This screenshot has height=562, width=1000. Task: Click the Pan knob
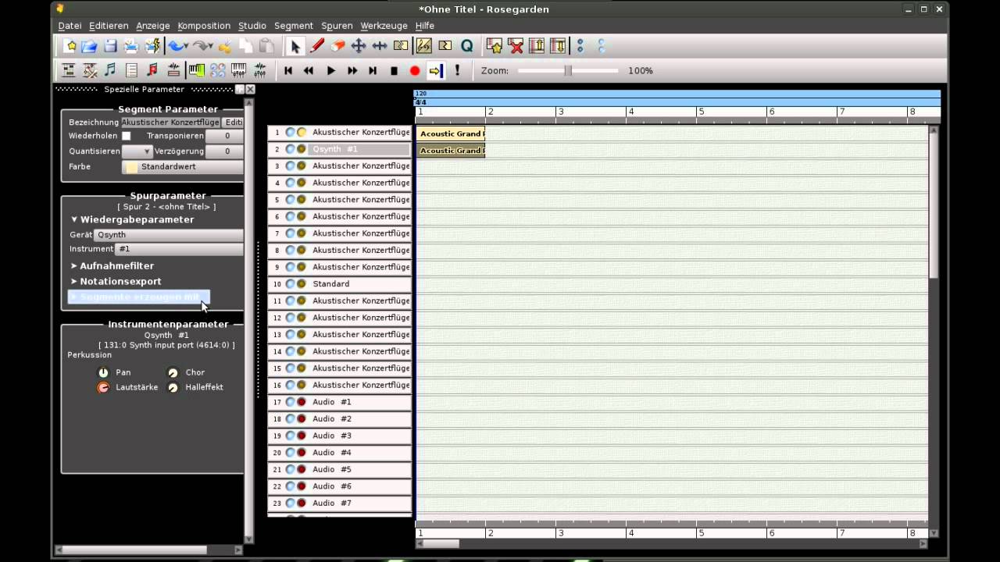click(103, 372)
